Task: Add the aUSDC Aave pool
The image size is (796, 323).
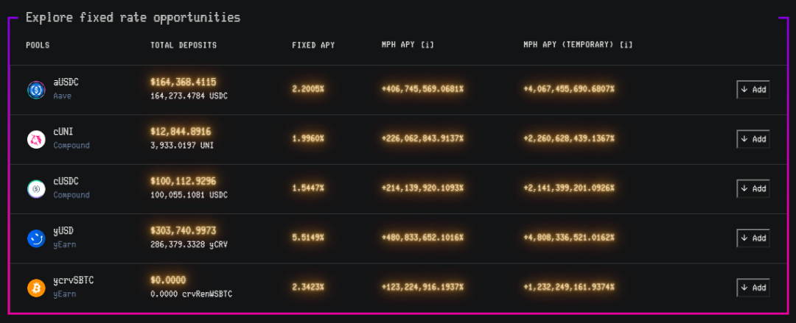Action: [x=753, y=90]
